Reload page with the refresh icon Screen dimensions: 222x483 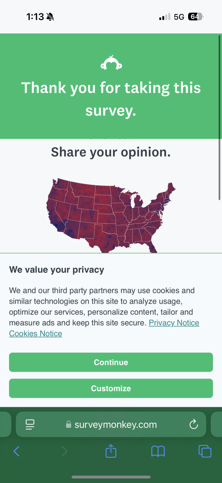click(193, 425)
